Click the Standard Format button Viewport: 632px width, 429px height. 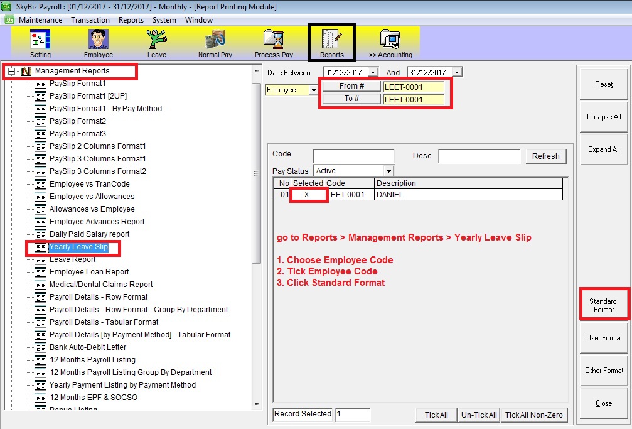point(603,305)
